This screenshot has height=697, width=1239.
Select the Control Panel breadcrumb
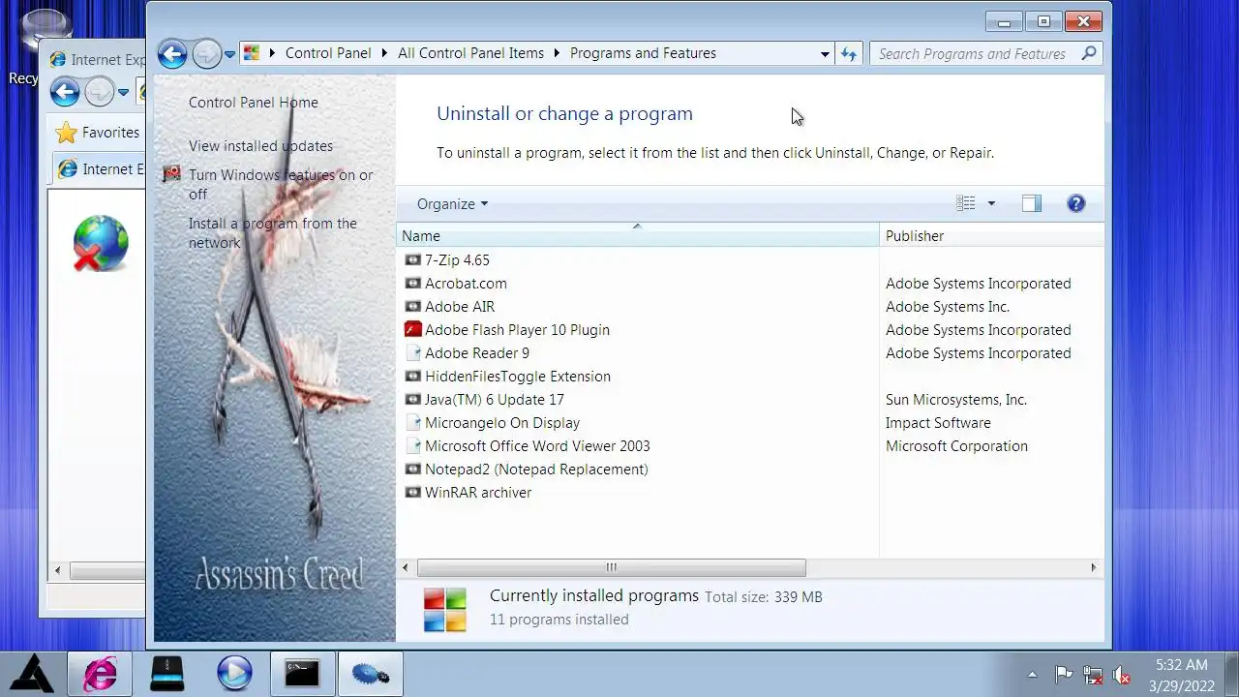[328, 53]
